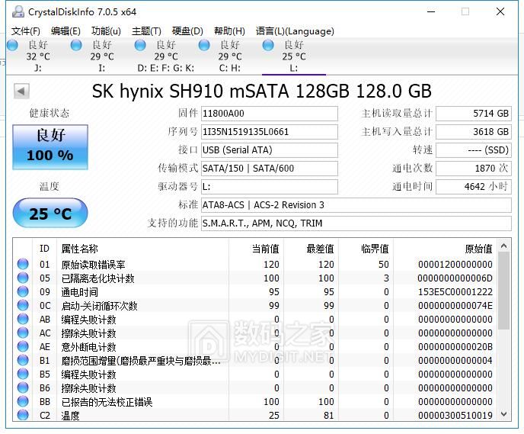
Task: Click raw value 0000300510019 of 温度 row
Action: click(x=455, y=415)
